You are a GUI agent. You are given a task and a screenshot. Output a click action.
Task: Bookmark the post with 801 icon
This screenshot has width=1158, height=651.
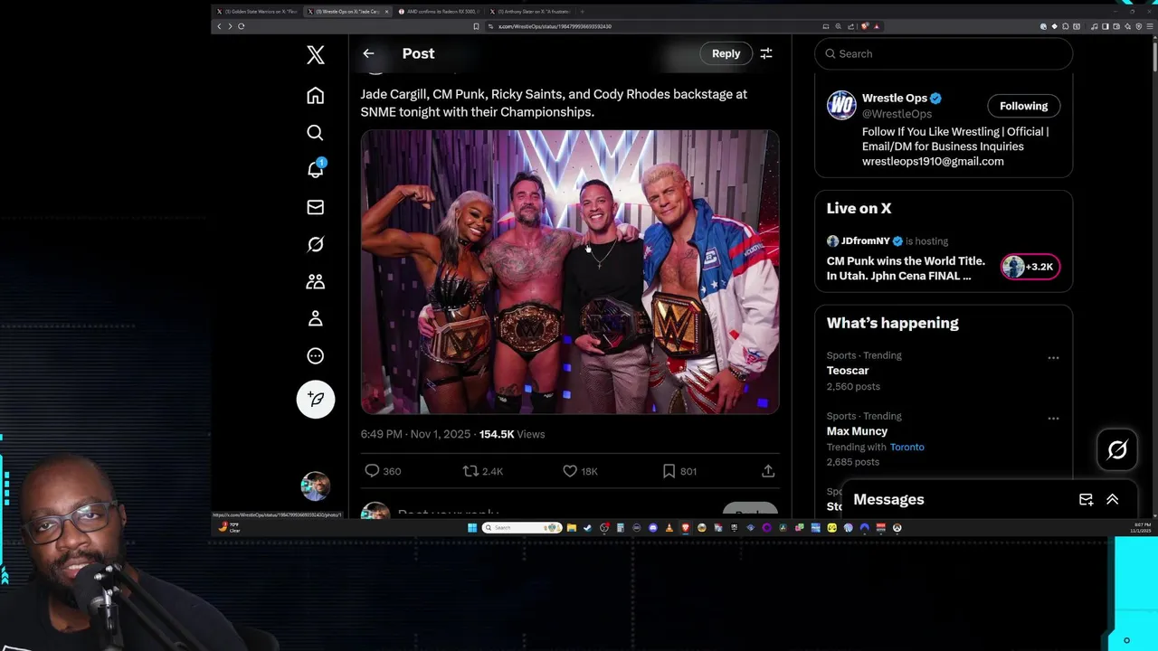tap(669, 471)
